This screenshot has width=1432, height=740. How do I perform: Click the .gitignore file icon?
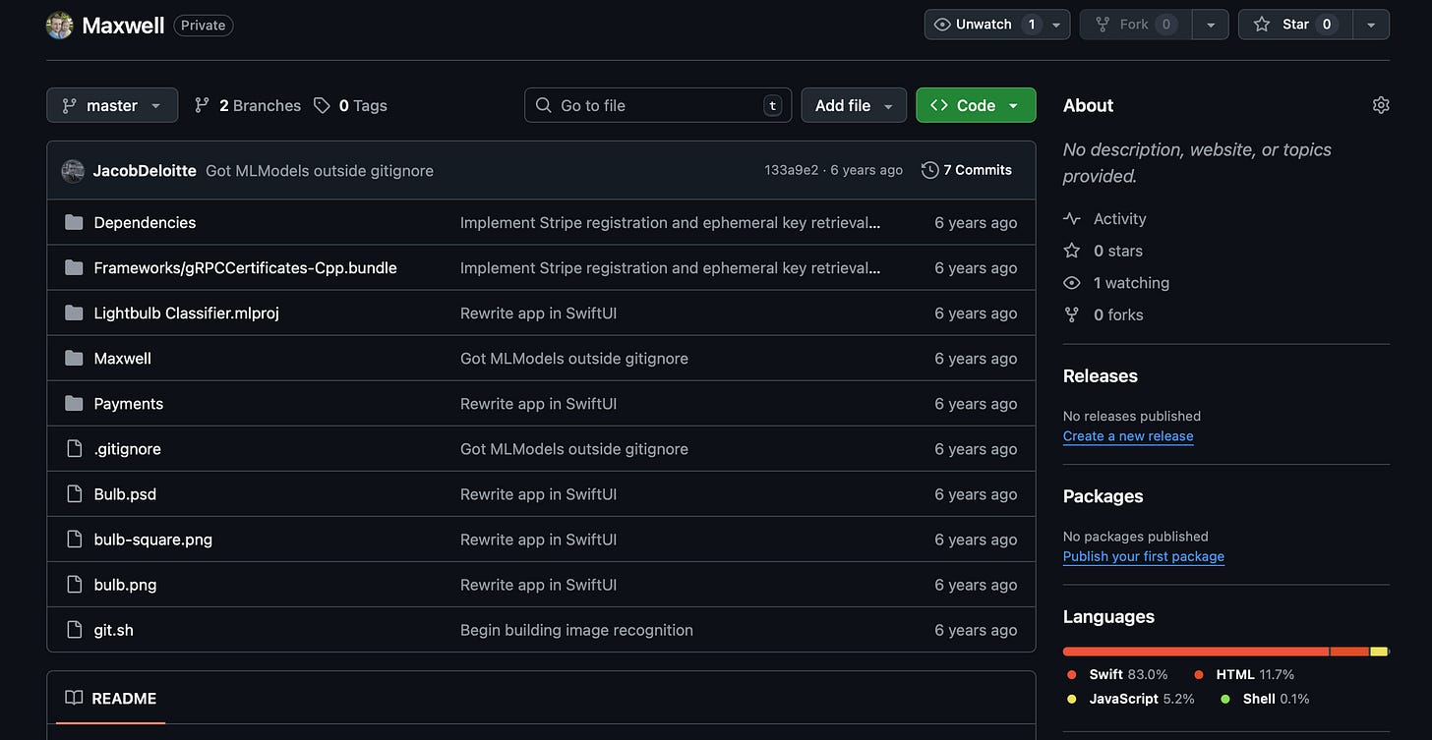coord(74,449)
